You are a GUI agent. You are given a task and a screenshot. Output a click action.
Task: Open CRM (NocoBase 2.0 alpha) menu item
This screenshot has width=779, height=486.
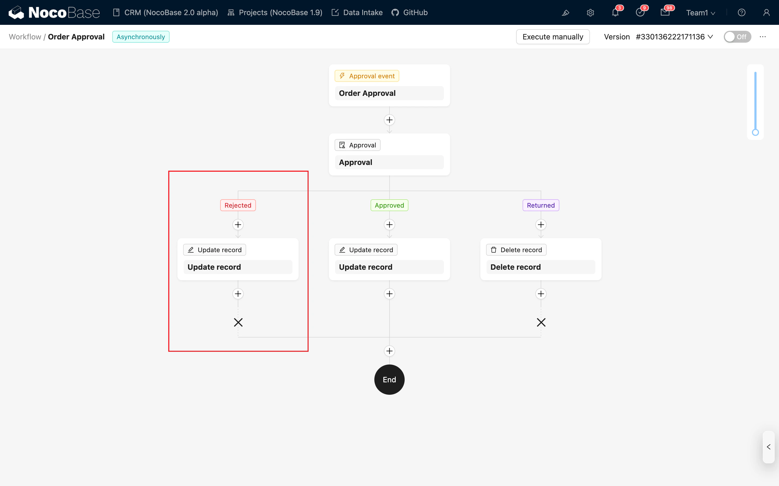(x=166, y=12)
